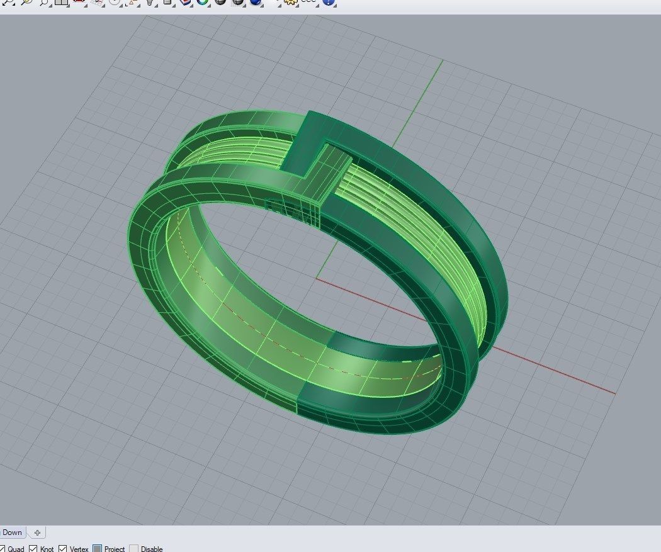Toggle the Project osnap checkbox
The image size is (661, 552).
(x=97, y=549)
